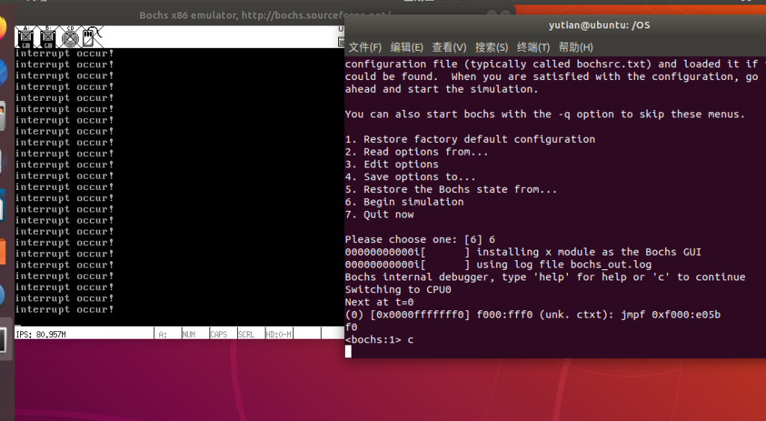Click the SCRL lock status indicator
This screenshot has width=766, height=421.
248,334
